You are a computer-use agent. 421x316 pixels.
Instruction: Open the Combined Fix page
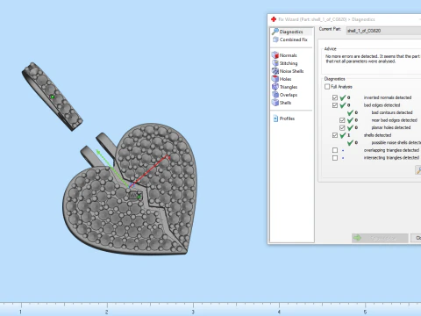[x=290, y=39]
